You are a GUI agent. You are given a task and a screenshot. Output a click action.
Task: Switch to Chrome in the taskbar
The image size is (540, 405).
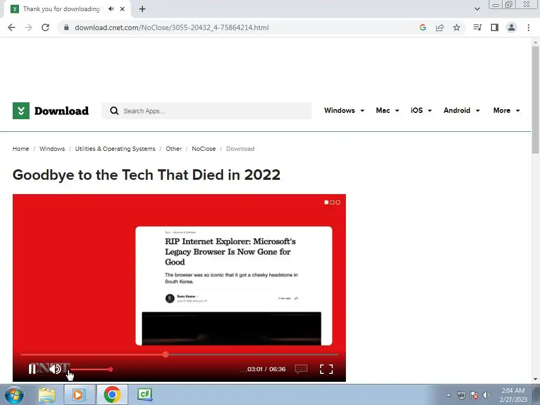(x=112, y=394)
